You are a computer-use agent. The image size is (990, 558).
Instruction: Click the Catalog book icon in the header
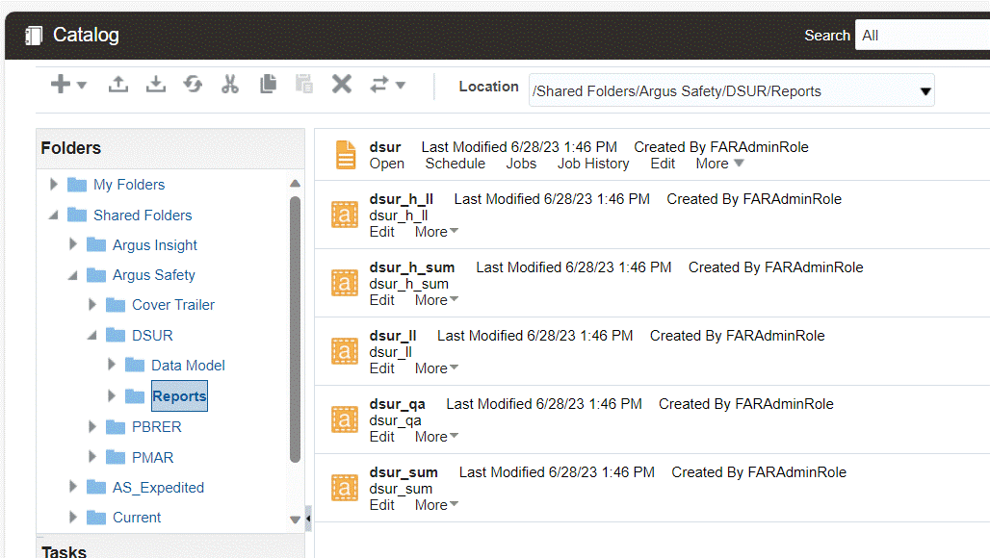click(34, 36)
